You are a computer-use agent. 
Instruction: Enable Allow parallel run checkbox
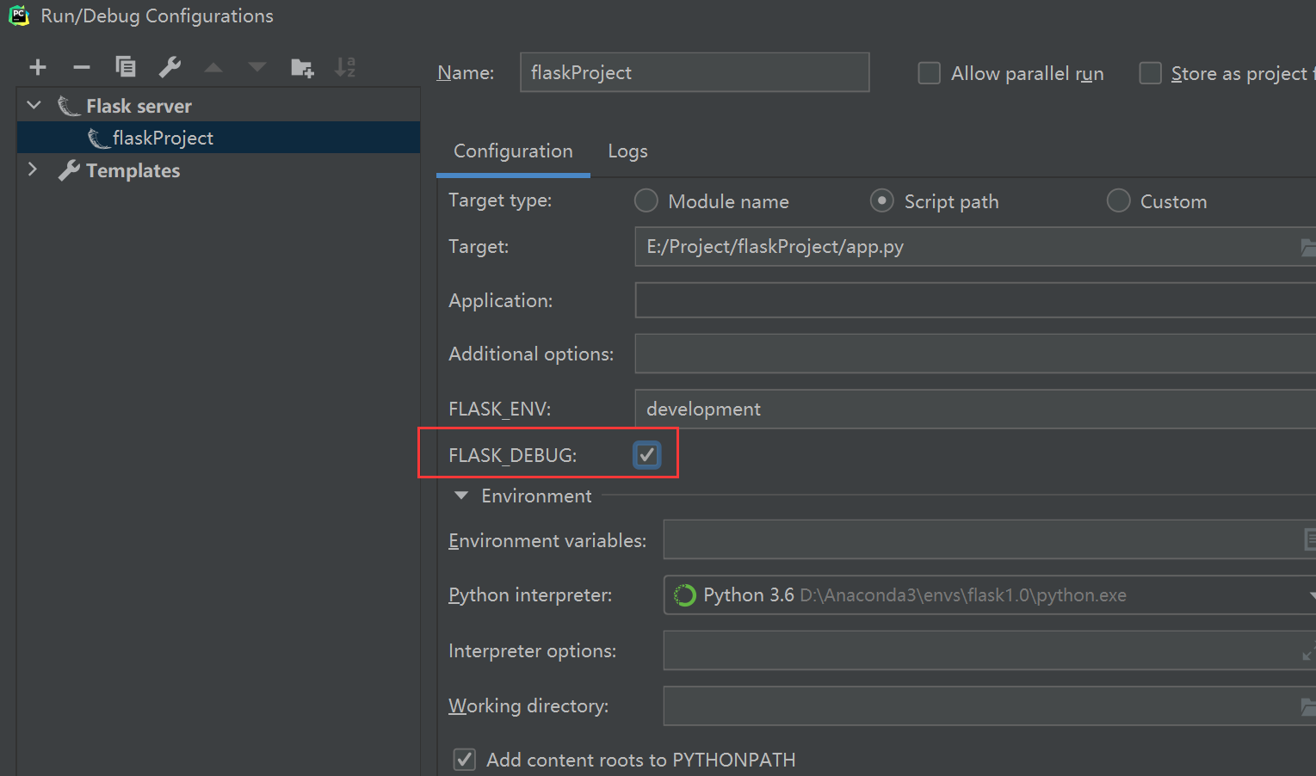[x=930, y=73]
